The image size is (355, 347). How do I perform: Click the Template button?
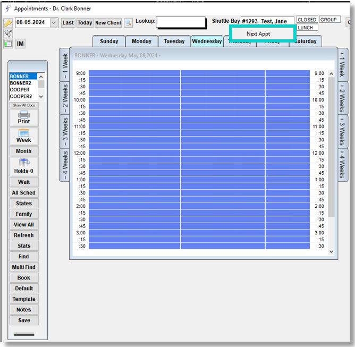(24, 299)
